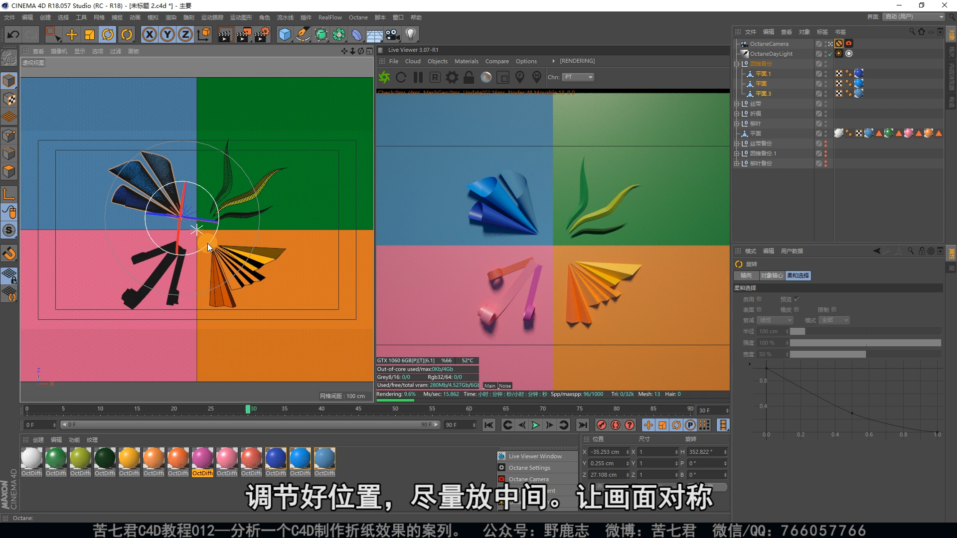Open the Objects menu in Live Viewer
The image size is (957, 538).
pyautogui.click(x=437, y=61)
